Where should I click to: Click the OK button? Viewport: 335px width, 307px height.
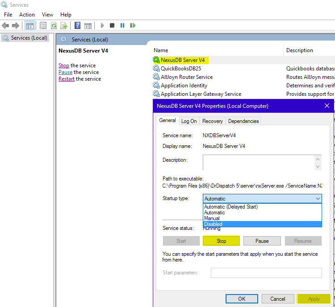(242, 299)
